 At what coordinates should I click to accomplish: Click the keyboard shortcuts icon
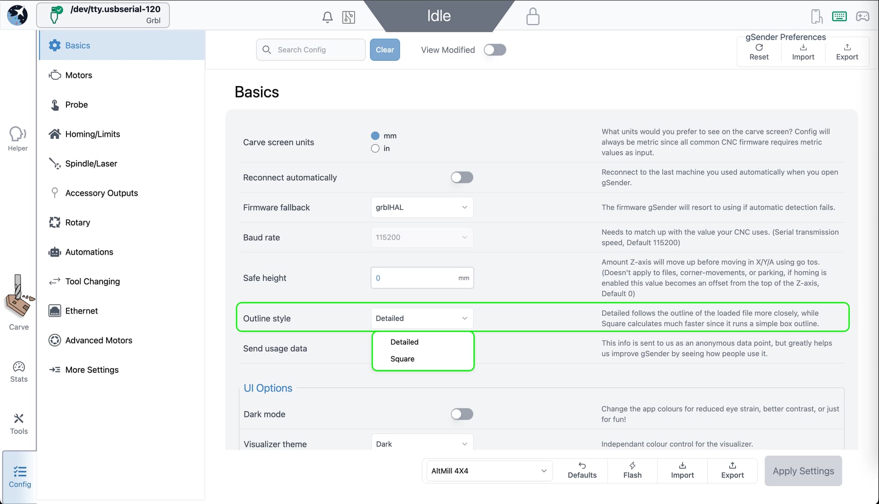[839, 16]
